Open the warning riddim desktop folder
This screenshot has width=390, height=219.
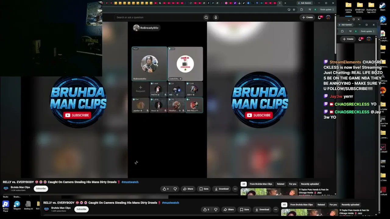click(349, 7)
